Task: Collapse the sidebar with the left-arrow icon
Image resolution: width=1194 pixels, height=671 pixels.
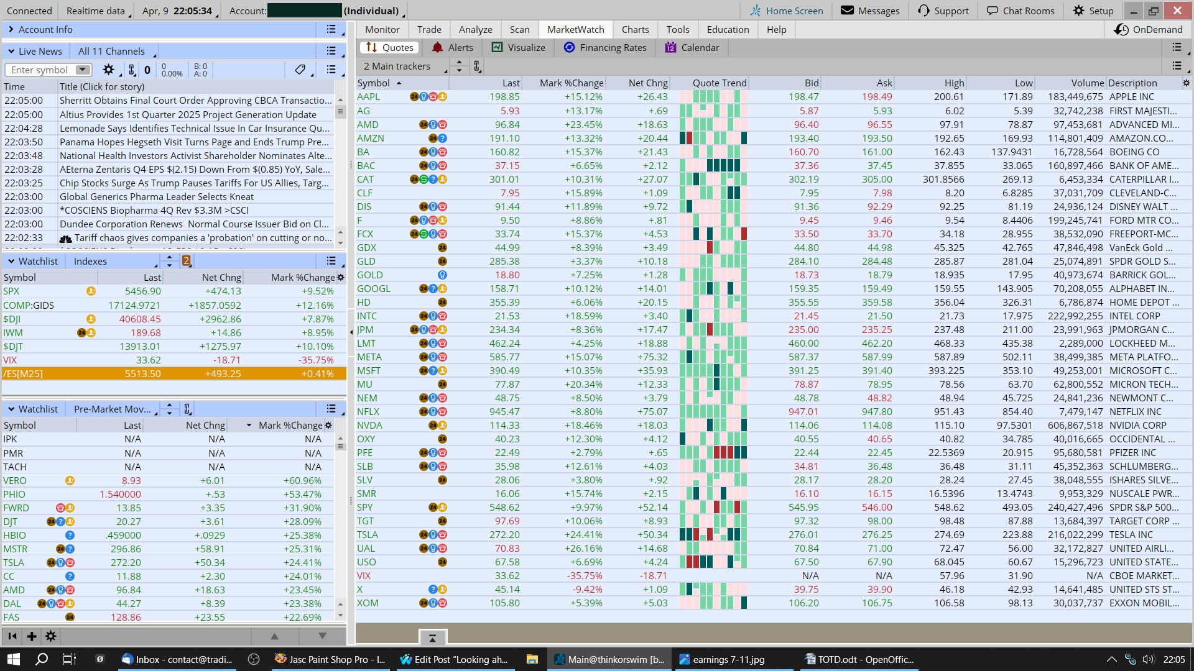Action: 12,636
